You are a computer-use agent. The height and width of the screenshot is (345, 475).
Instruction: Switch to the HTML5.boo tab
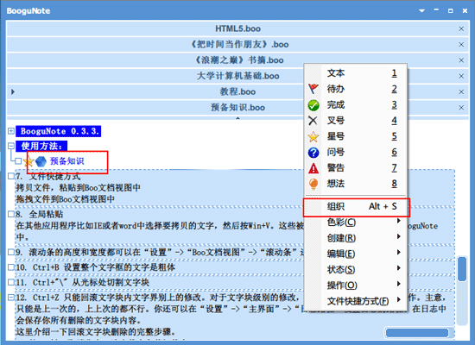(x=237, y=28)
